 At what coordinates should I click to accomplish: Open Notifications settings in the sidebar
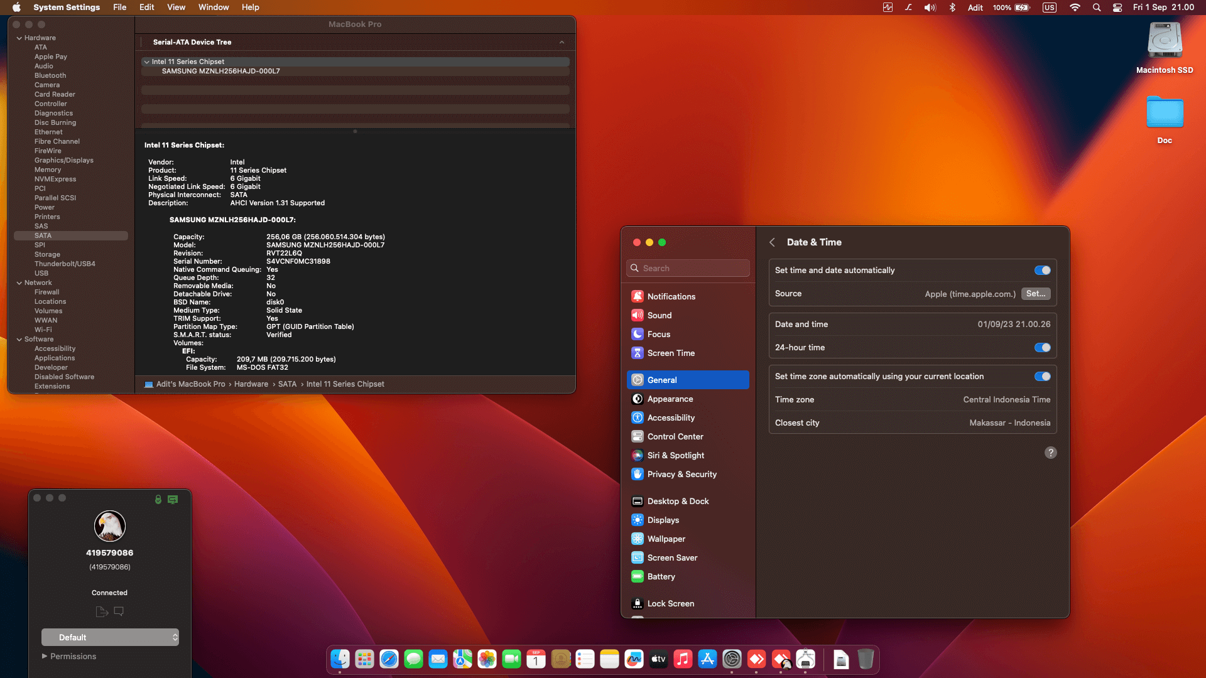click(671, 296)
